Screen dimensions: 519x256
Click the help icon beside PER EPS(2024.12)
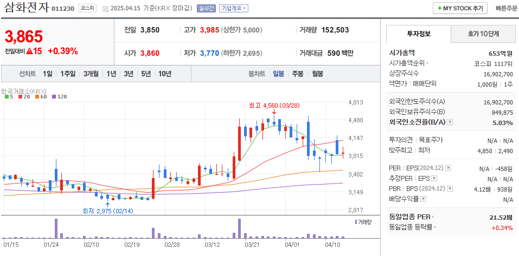tap(448, 168)
